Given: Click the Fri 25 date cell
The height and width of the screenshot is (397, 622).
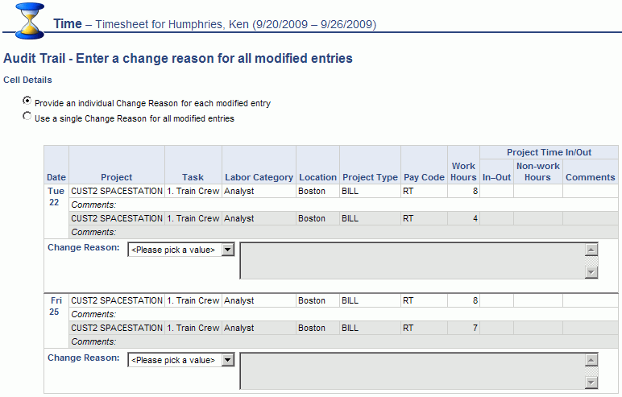Looking at the screenshot, I should 56,306.
